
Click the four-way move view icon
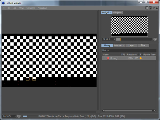pyautogui.click(x=154, y=8)
